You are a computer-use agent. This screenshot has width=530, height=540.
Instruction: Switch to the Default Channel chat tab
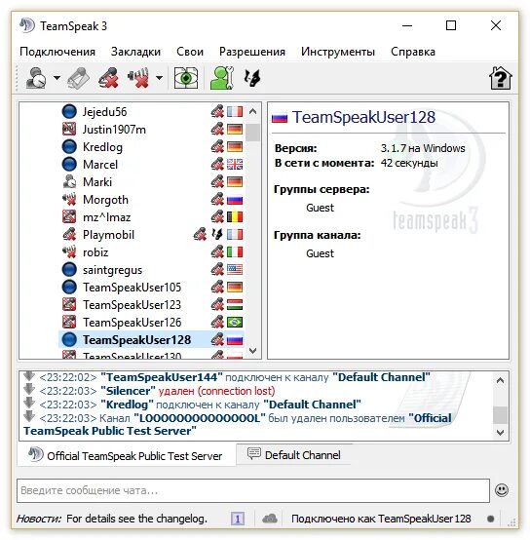pyautogui.click(x=294, y=454)
